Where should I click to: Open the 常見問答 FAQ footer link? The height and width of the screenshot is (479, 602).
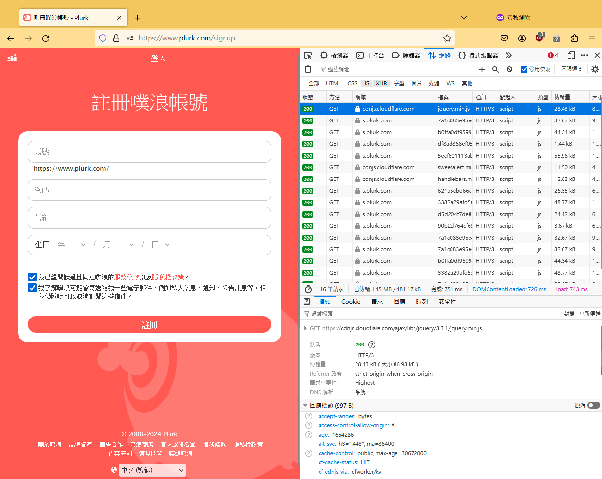[x=150, y=454]
